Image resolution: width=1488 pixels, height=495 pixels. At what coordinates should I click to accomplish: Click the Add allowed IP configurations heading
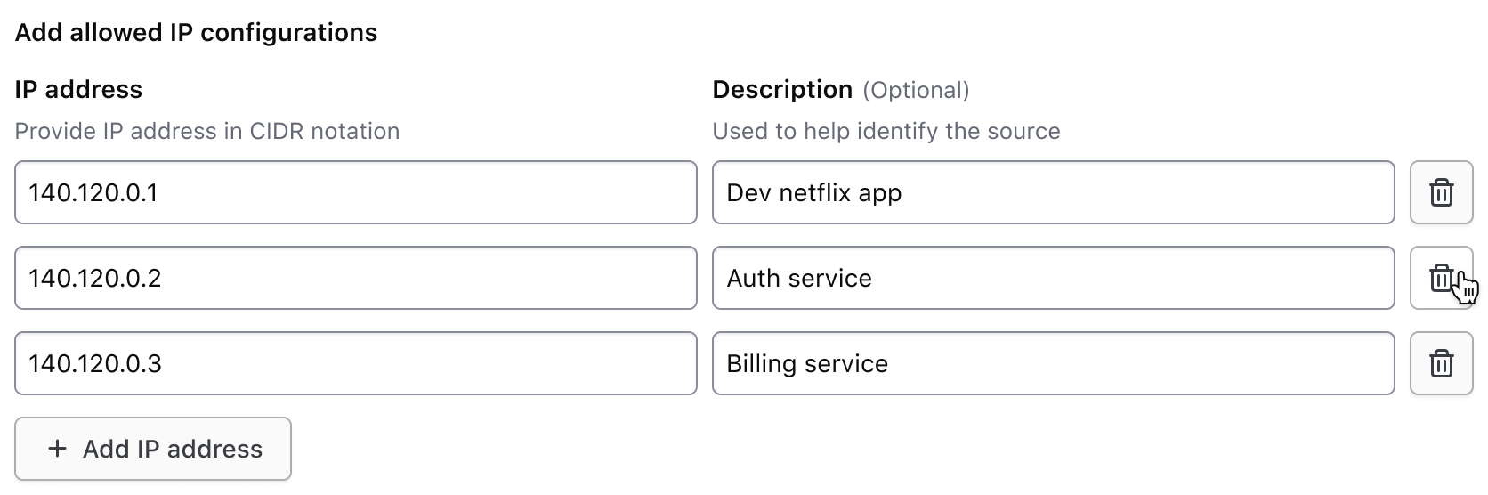tap(196, 33)
